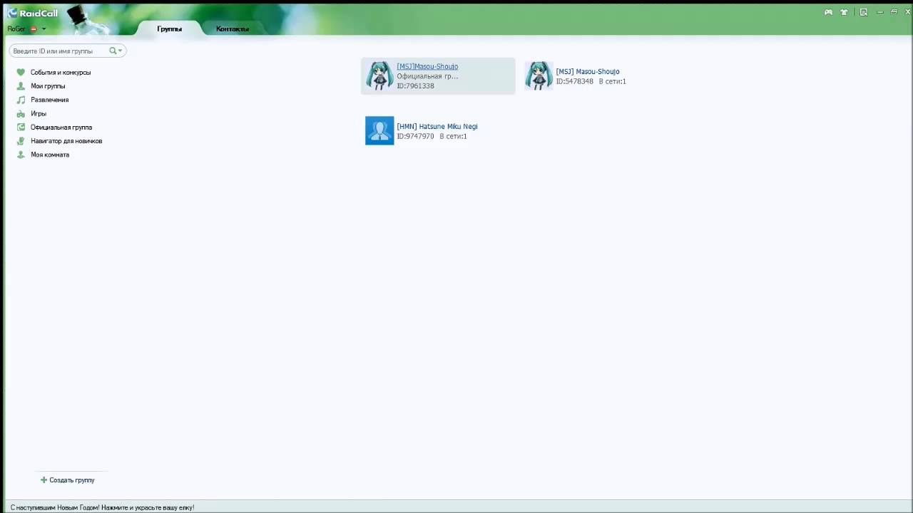
Task: Click the heart icon for События и конкурсы
Action: point(21,72)
